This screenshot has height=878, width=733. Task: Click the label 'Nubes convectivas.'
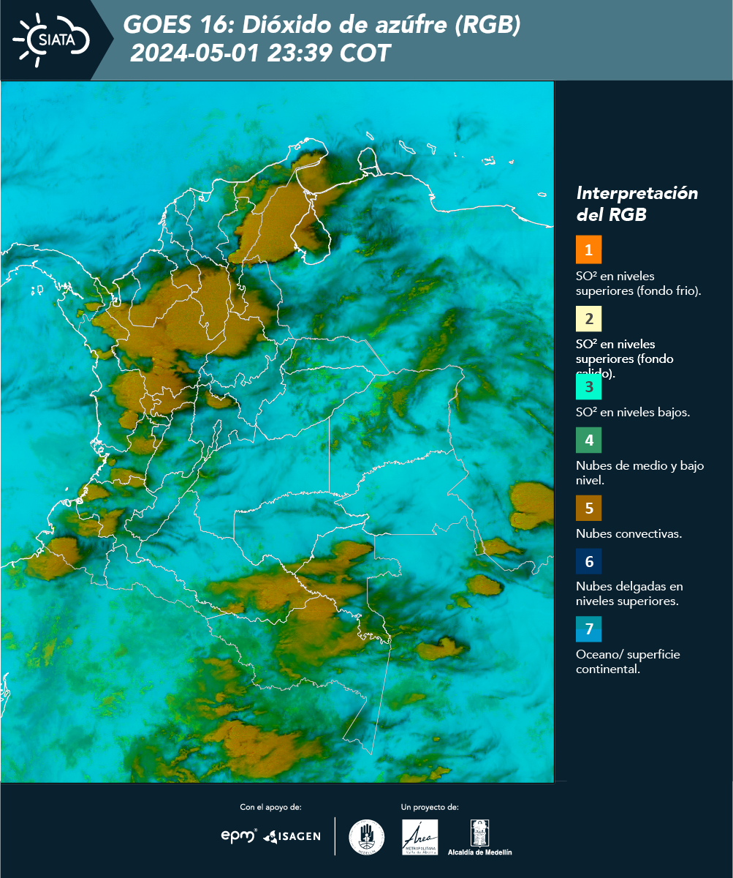pos(628,533)
